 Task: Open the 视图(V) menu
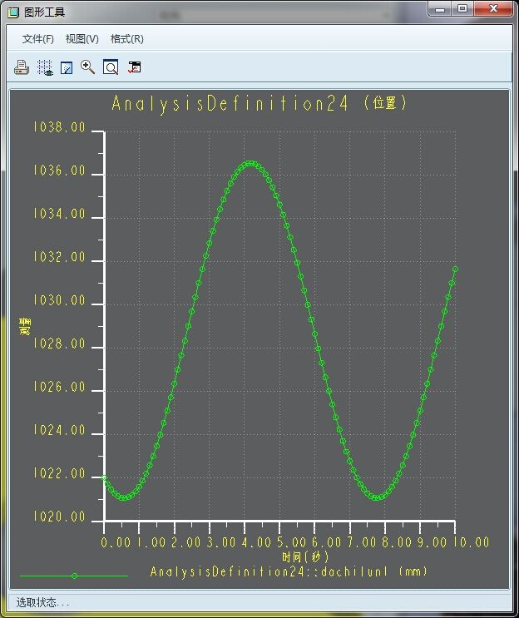[x=82, y=39]
